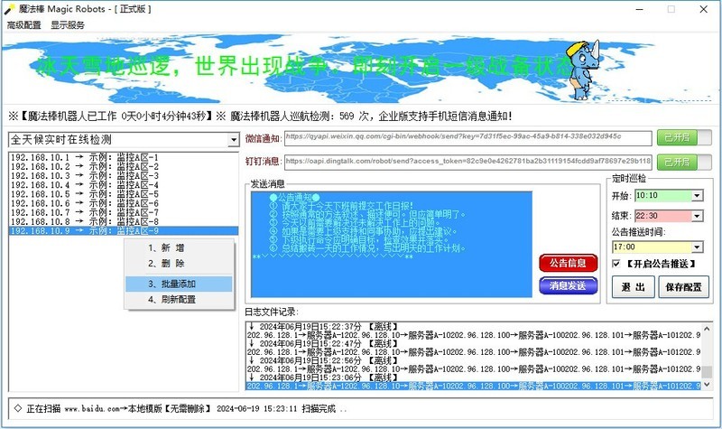The image size is (722, 429).
Task: Click the 微信通知 webhook URL field
Action: point(467,138)
